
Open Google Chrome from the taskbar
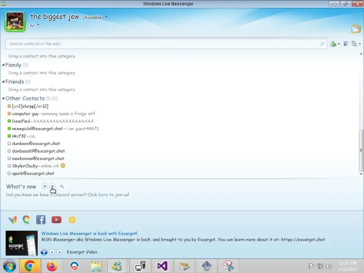[x=30, y=266]
